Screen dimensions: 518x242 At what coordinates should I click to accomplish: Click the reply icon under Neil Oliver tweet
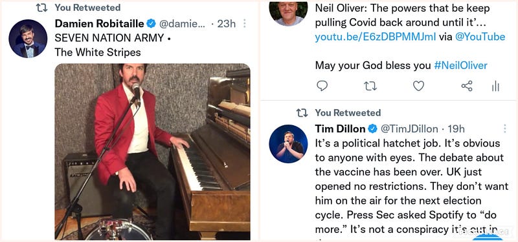point(322,86)
